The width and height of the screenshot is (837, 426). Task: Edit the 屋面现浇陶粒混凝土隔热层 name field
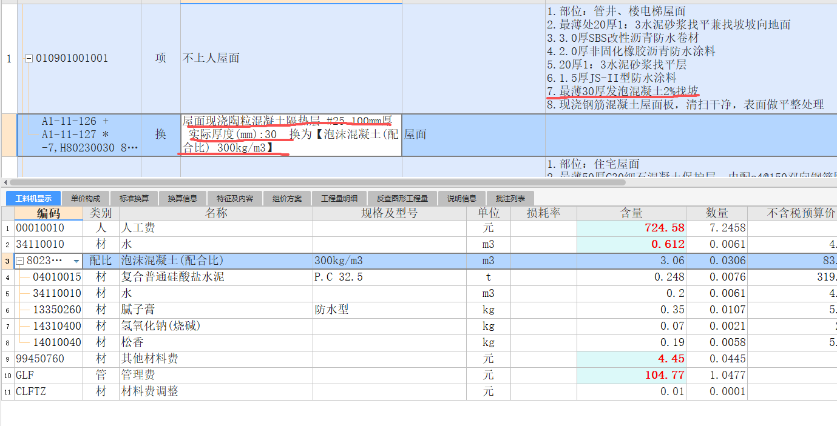pyautogui.click(x=291, y=135)
